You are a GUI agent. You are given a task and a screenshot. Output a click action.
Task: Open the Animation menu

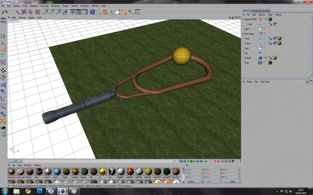coord(85,6)
